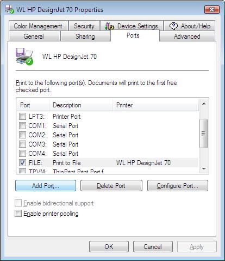Image resolution: width=225 pixels, height=261 pixels.
Task: Click the Delete Port button
Action: click(x=111, y=186)
